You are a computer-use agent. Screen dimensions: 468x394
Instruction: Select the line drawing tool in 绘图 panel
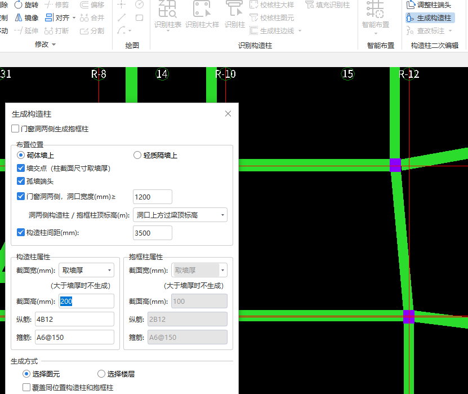point(122,17)
